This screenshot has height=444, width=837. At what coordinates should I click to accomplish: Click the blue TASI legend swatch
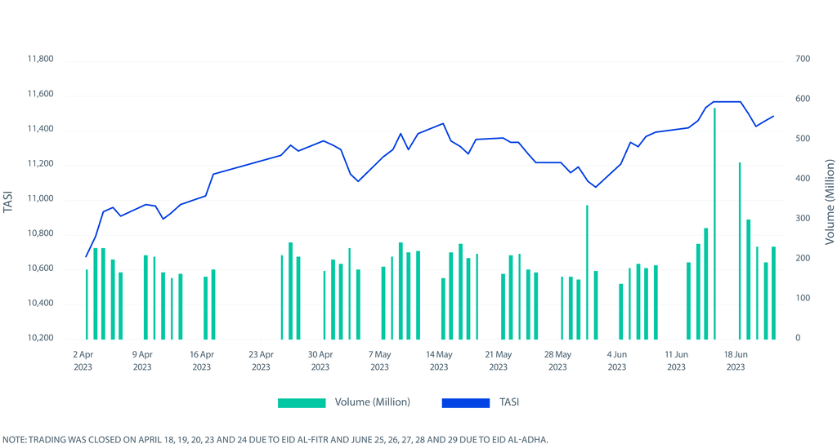[466, 402]
